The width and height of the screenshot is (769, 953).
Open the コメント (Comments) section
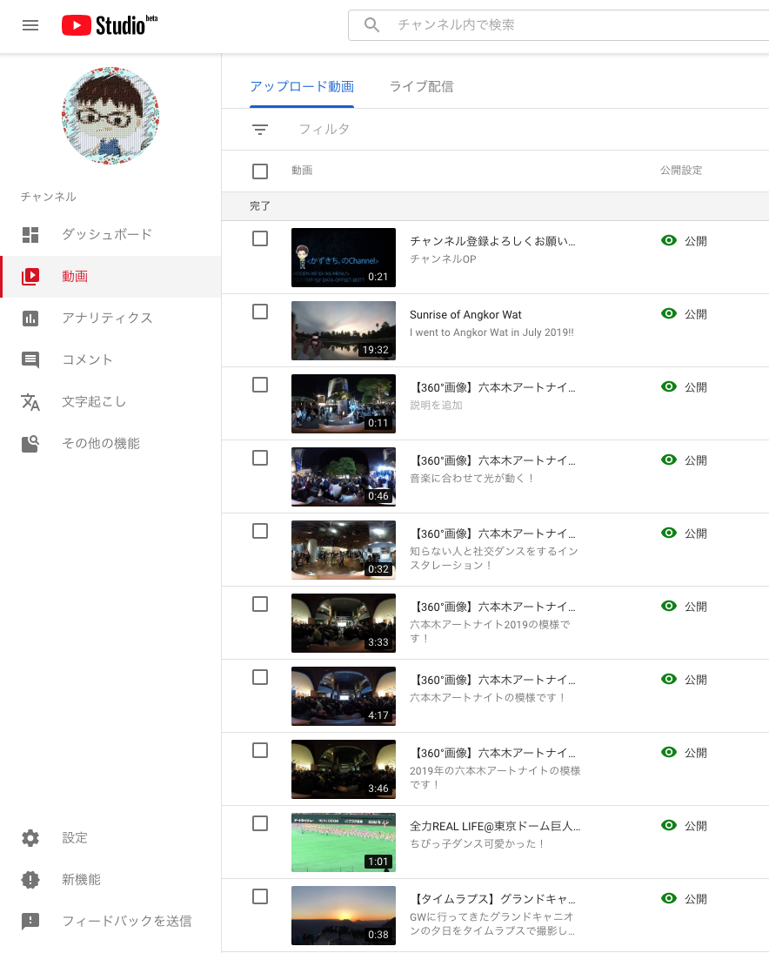click(30, 359)
